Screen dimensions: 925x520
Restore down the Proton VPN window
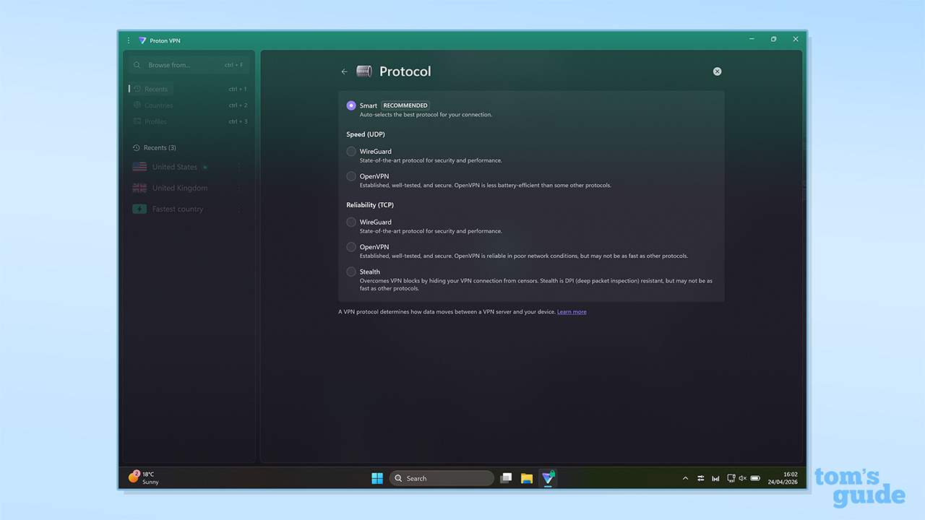click(773, 39)
